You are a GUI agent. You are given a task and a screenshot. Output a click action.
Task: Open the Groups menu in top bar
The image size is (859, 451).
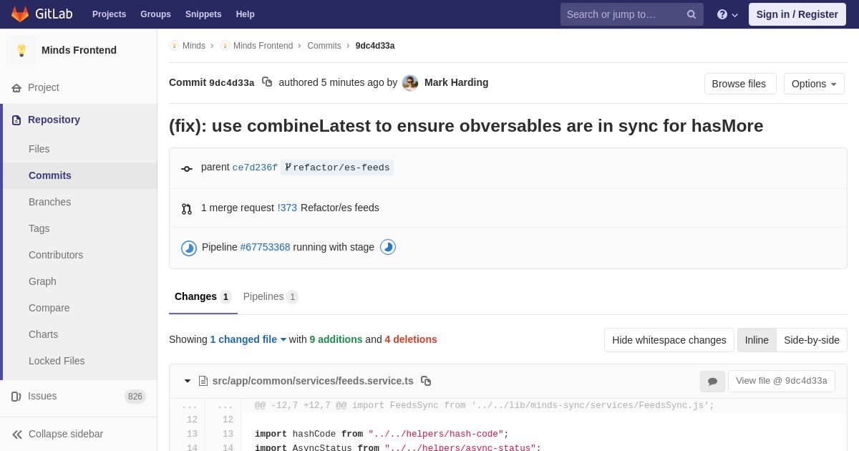click(155, 14)
